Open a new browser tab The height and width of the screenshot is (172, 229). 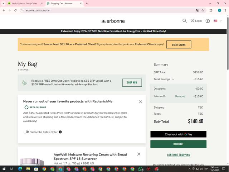pyautogui.click(x=87, y=3)
